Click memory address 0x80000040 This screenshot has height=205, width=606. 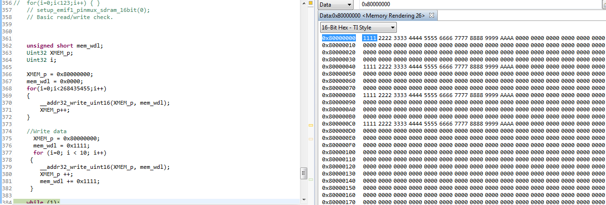339,67
